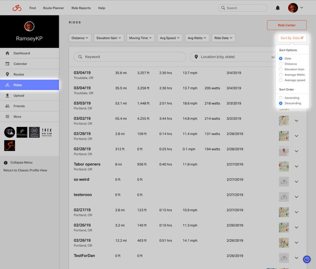Select the Date sort option
This screenshot has width=316, height=269.
(281, 58)
